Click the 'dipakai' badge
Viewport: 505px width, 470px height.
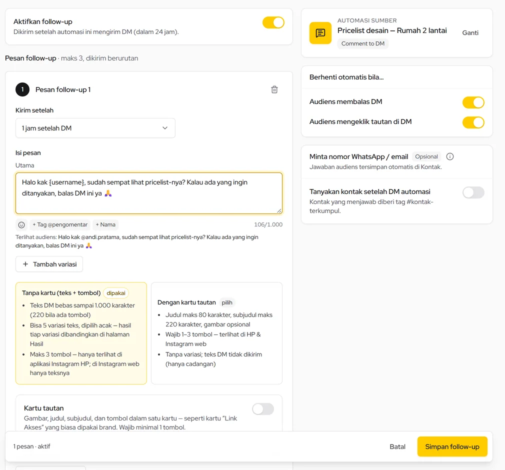tap(116, 293)
